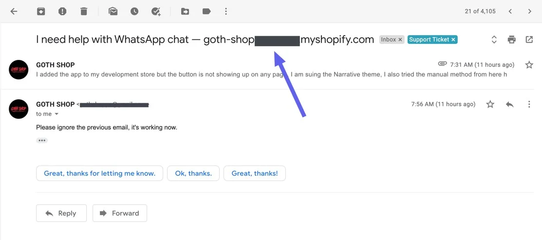
Task: Delete this conversation with trash icon
Action: pos(84,11)
